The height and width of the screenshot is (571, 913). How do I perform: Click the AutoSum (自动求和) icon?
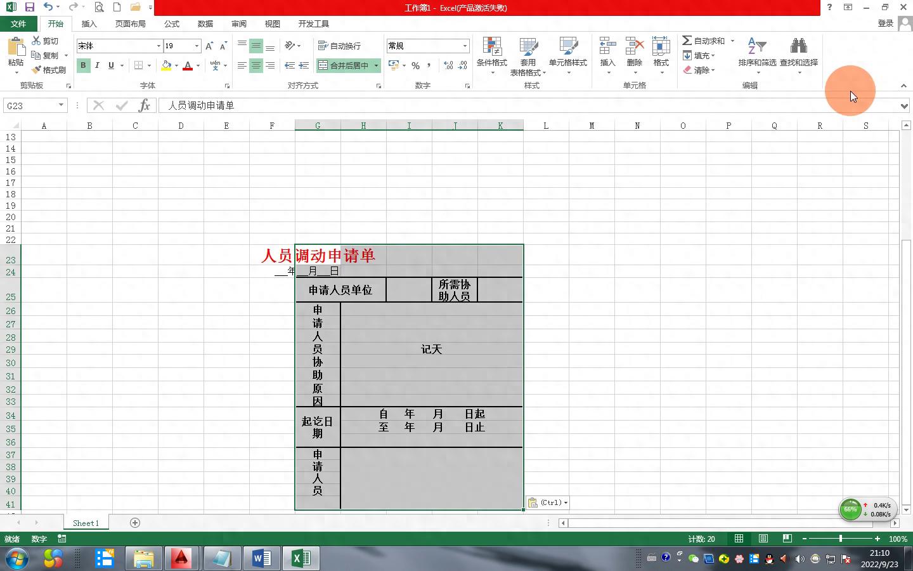point(687,41)
